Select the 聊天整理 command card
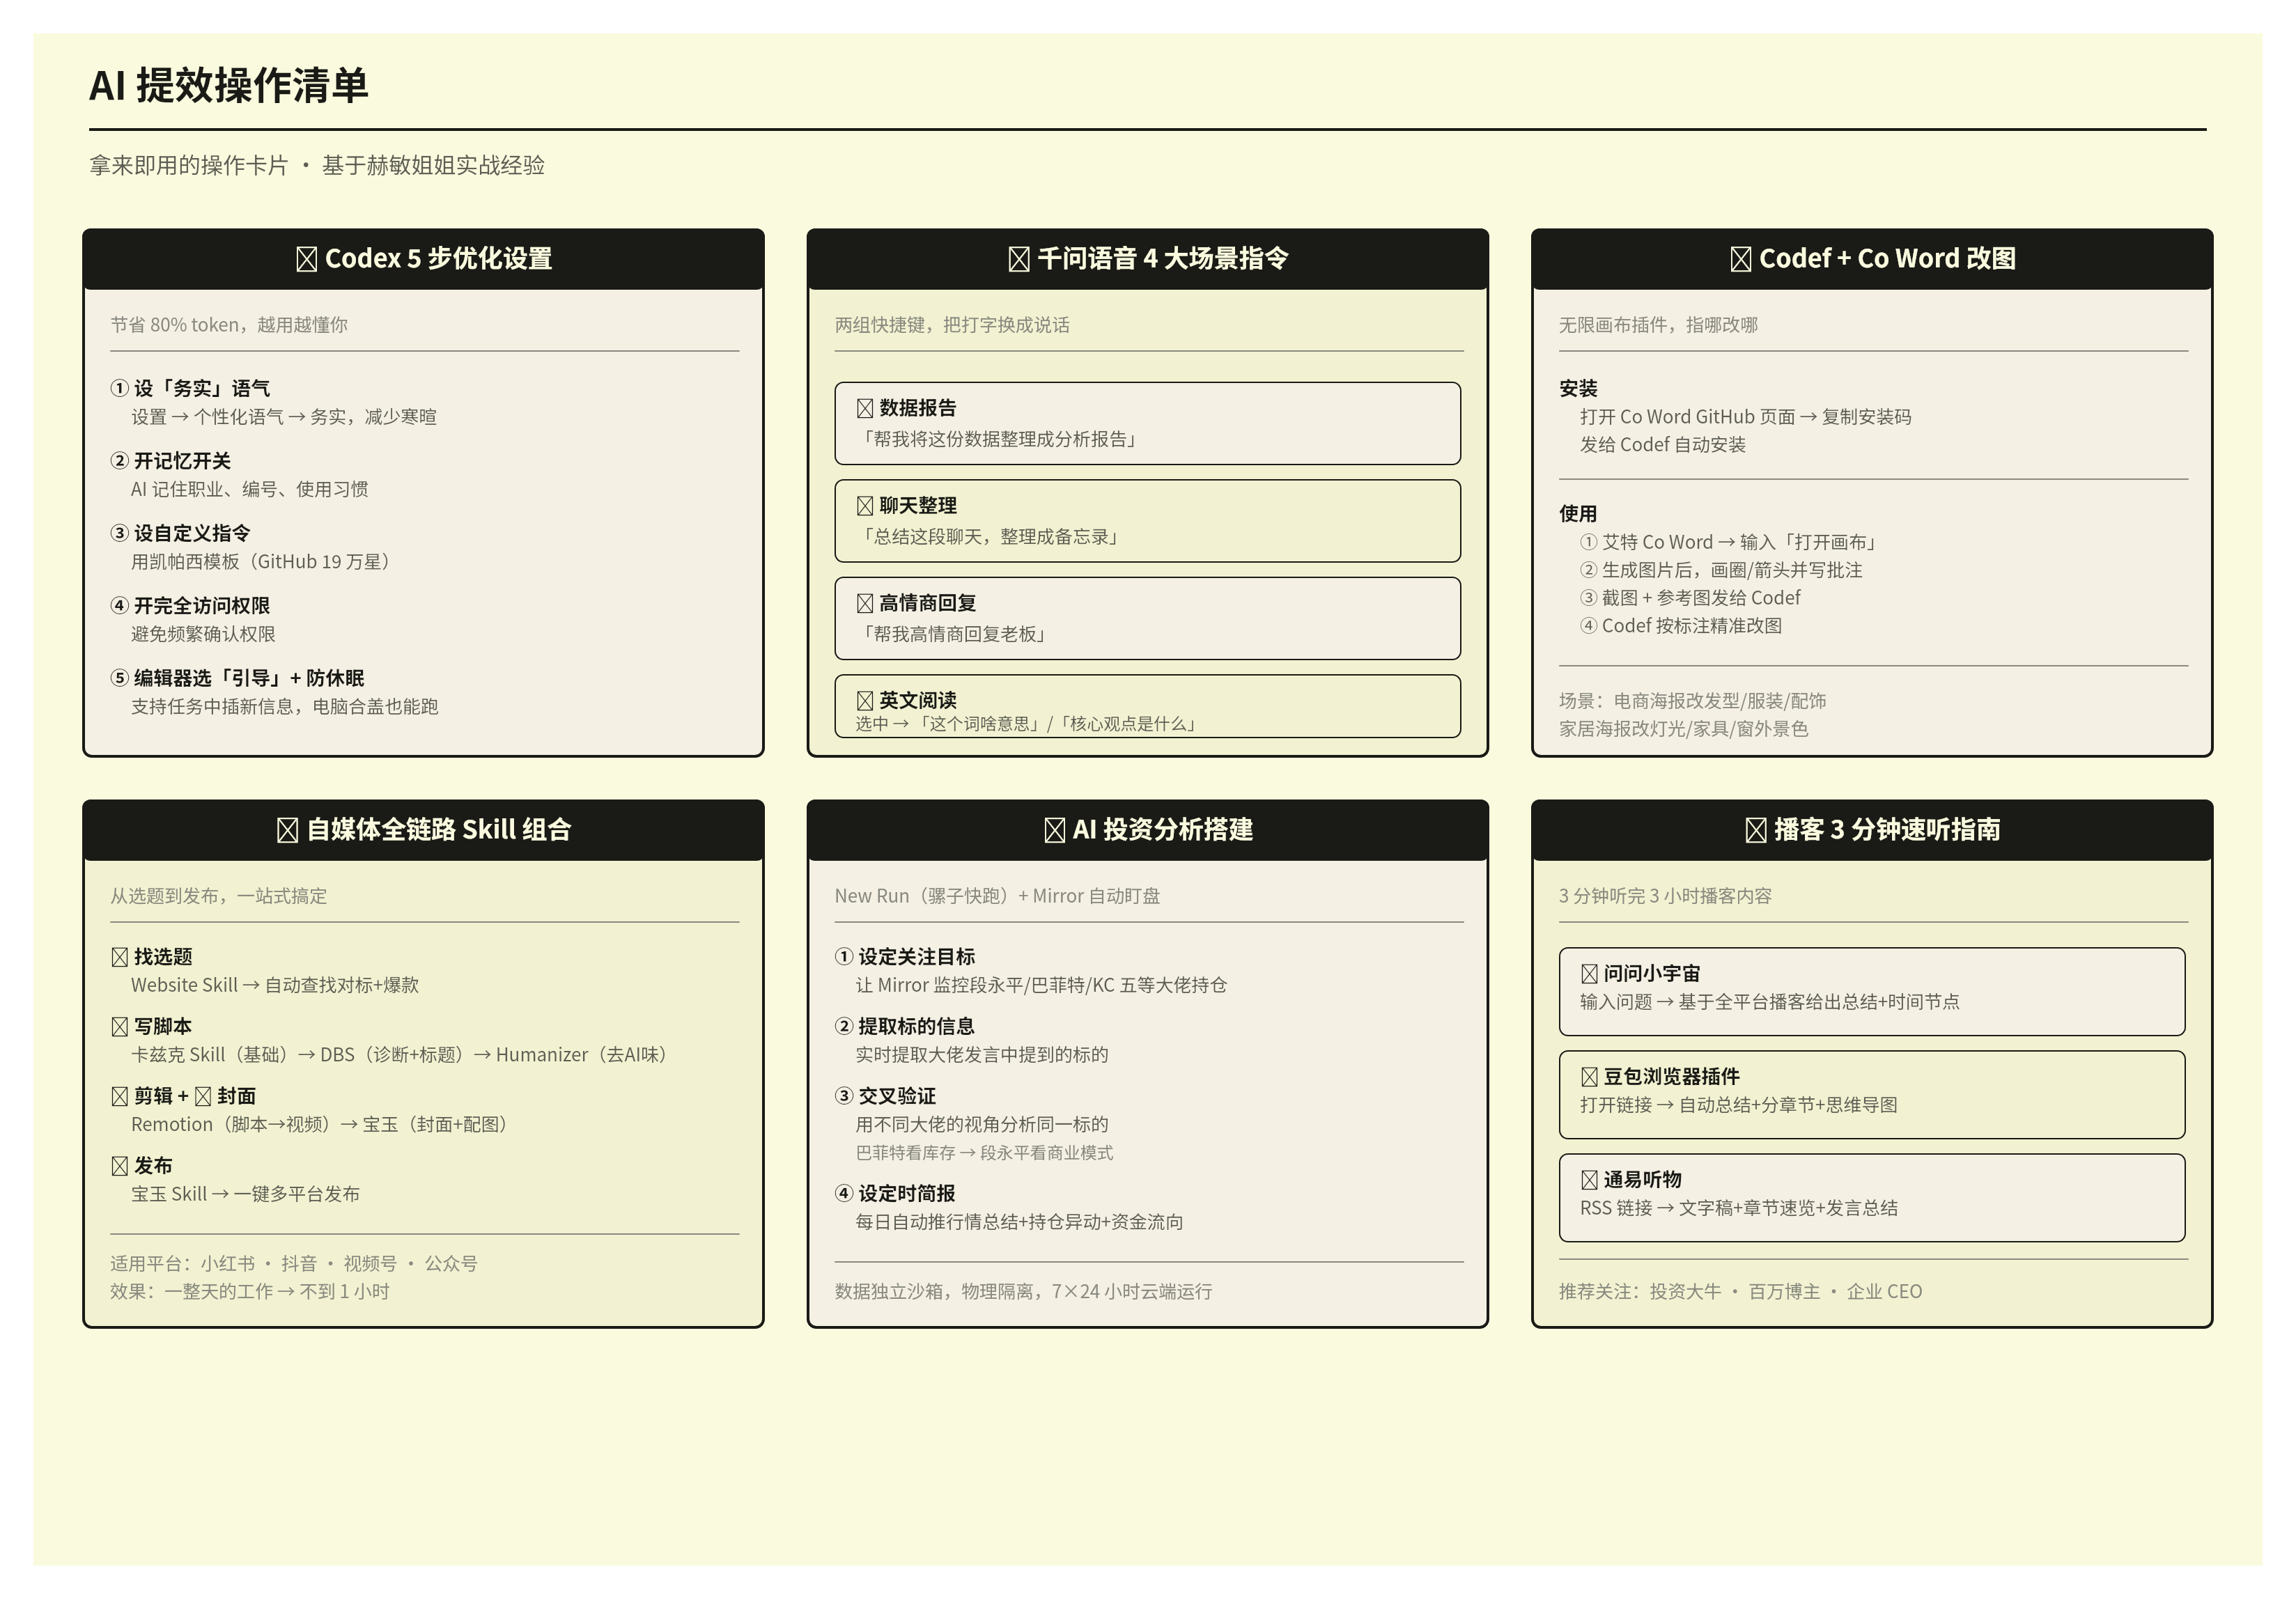Image resolution: width=2296 pixels, height=1599 pixels. pos(1147,521)
